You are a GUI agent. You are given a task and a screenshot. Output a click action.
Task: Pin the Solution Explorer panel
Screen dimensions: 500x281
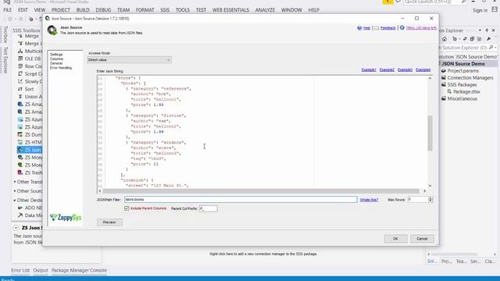pyautogui.click(x=487, y=30)
